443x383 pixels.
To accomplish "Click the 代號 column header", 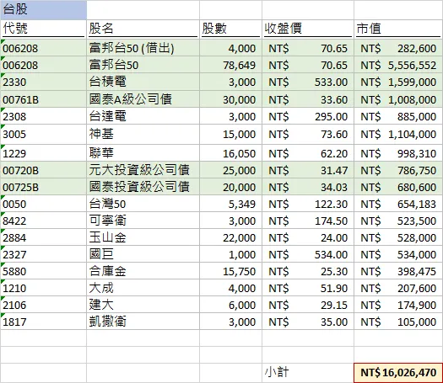I will point(44,29).
